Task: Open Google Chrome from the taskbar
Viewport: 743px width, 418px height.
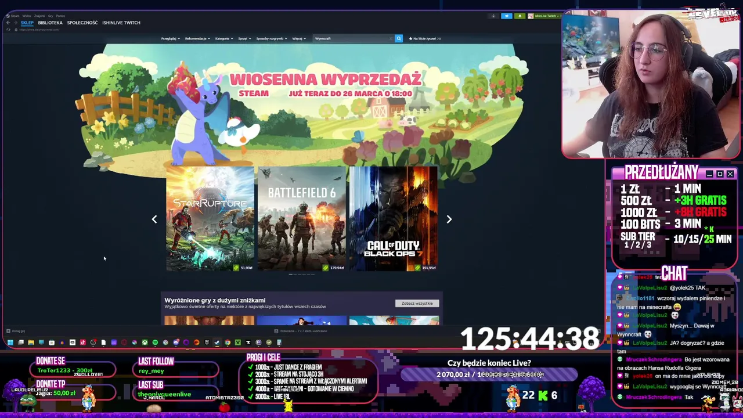Action: [228, 343]
